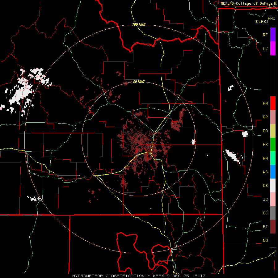Click the GR legend color swatch
Viewport: 278px width, 278px height.
tap(273, 117)
